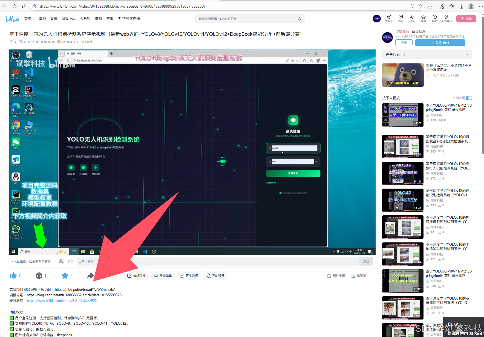Viewport: 484px width, 337px height.
Task: Open browser extensions puzzle icon
Action: [431, 6]
